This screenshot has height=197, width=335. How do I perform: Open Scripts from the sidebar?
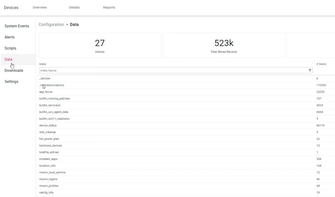(x=10, y=49)
